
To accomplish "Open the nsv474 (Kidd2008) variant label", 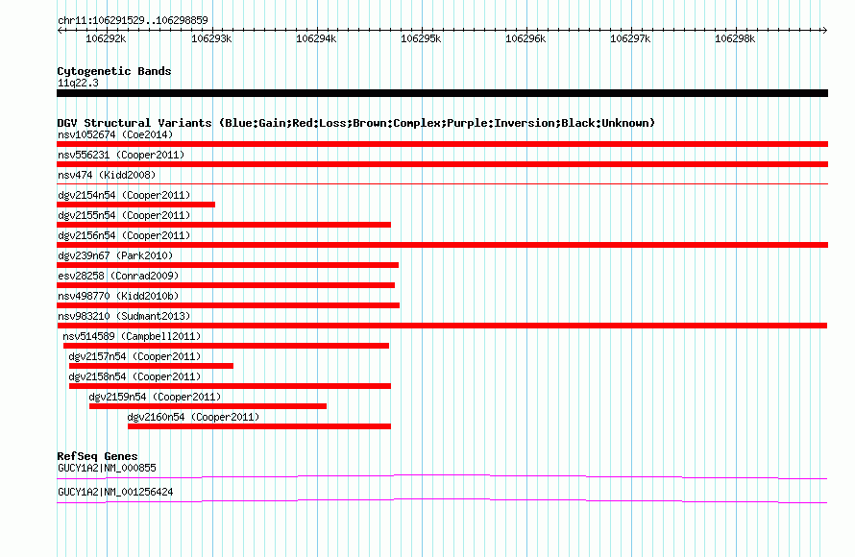I will click(107, 175).
